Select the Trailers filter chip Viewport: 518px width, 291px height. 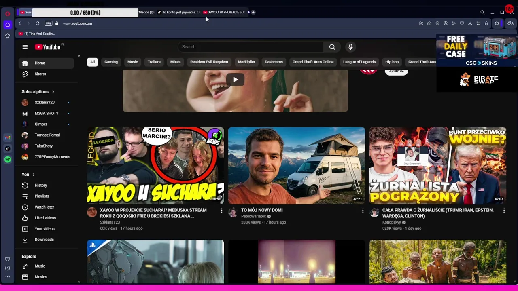[154, 62]
